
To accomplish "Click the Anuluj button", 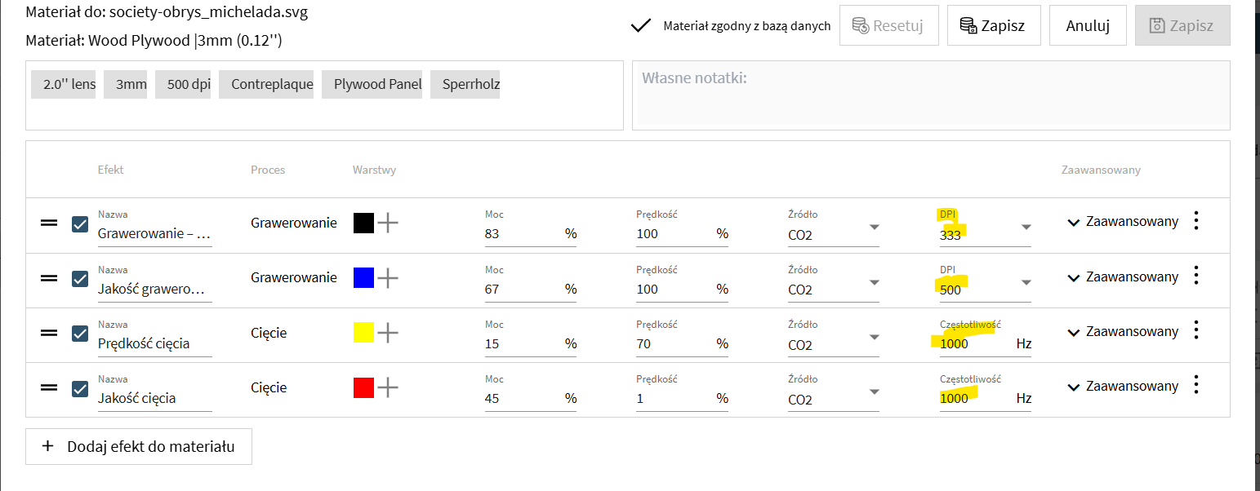I will pos(1087,25).
